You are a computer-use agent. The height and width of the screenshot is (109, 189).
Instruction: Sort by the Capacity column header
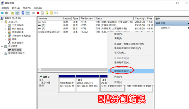tap(140, 18)
